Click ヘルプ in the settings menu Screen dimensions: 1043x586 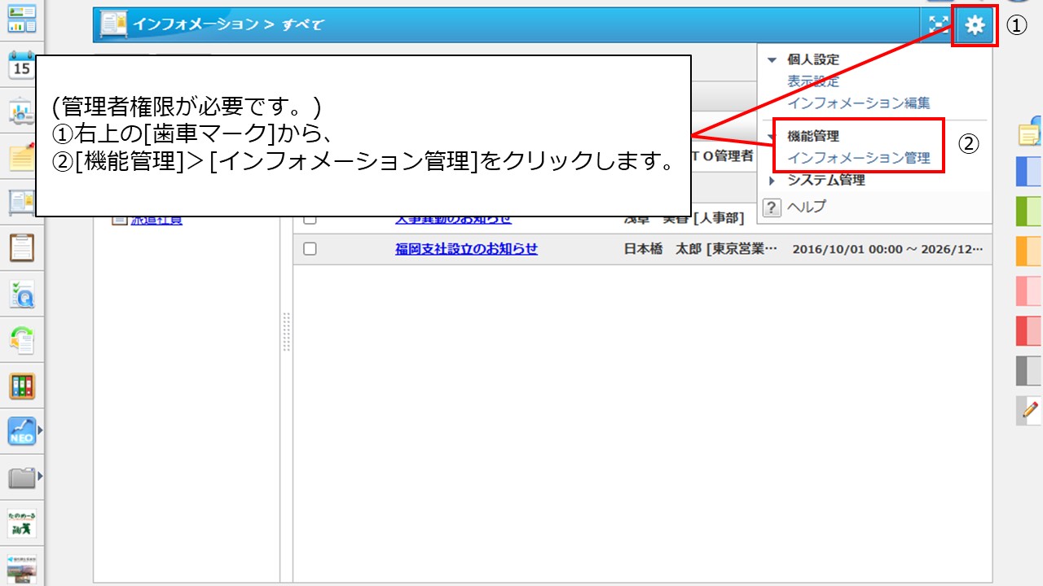(x=806, y=207)
